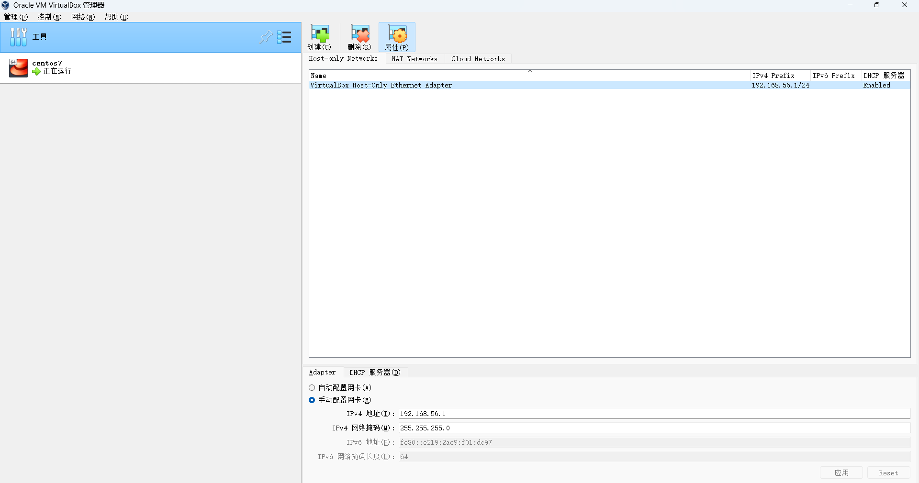Image resolution: width=919 pixels, height=483 pixels.
Task: Restore down the VirtualBox manager window
Action: (877, 5)
